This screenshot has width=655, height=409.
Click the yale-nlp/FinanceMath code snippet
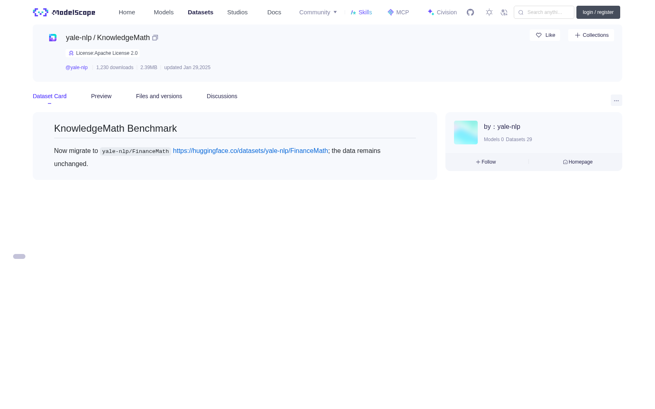pyautogui.click(x=136, y=151)
